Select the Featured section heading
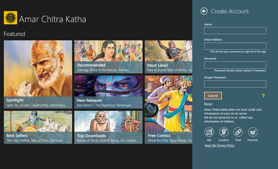Image resolution: width=278 pixels, height=169 pixels. click(14, 34)
